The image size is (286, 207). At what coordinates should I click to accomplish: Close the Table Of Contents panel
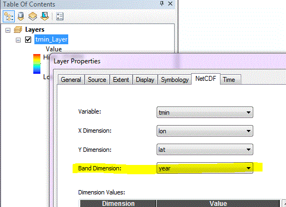coord(170,3)
